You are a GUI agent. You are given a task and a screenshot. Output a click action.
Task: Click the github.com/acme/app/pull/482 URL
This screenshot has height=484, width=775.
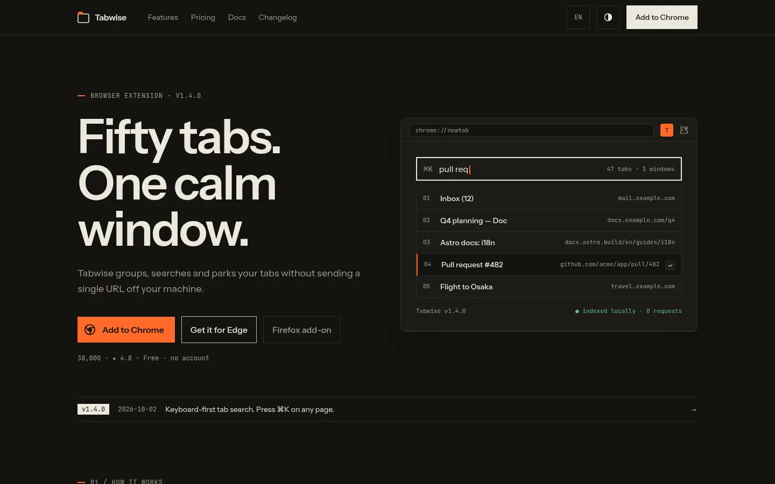tap(610, 265)
